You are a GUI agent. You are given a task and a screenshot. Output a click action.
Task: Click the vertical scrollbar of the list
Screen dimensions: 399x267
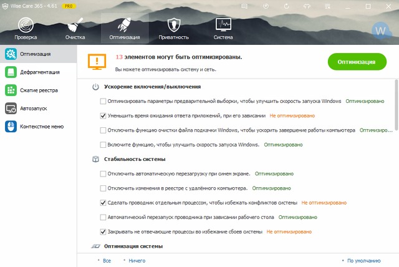(x=397, y=104)
